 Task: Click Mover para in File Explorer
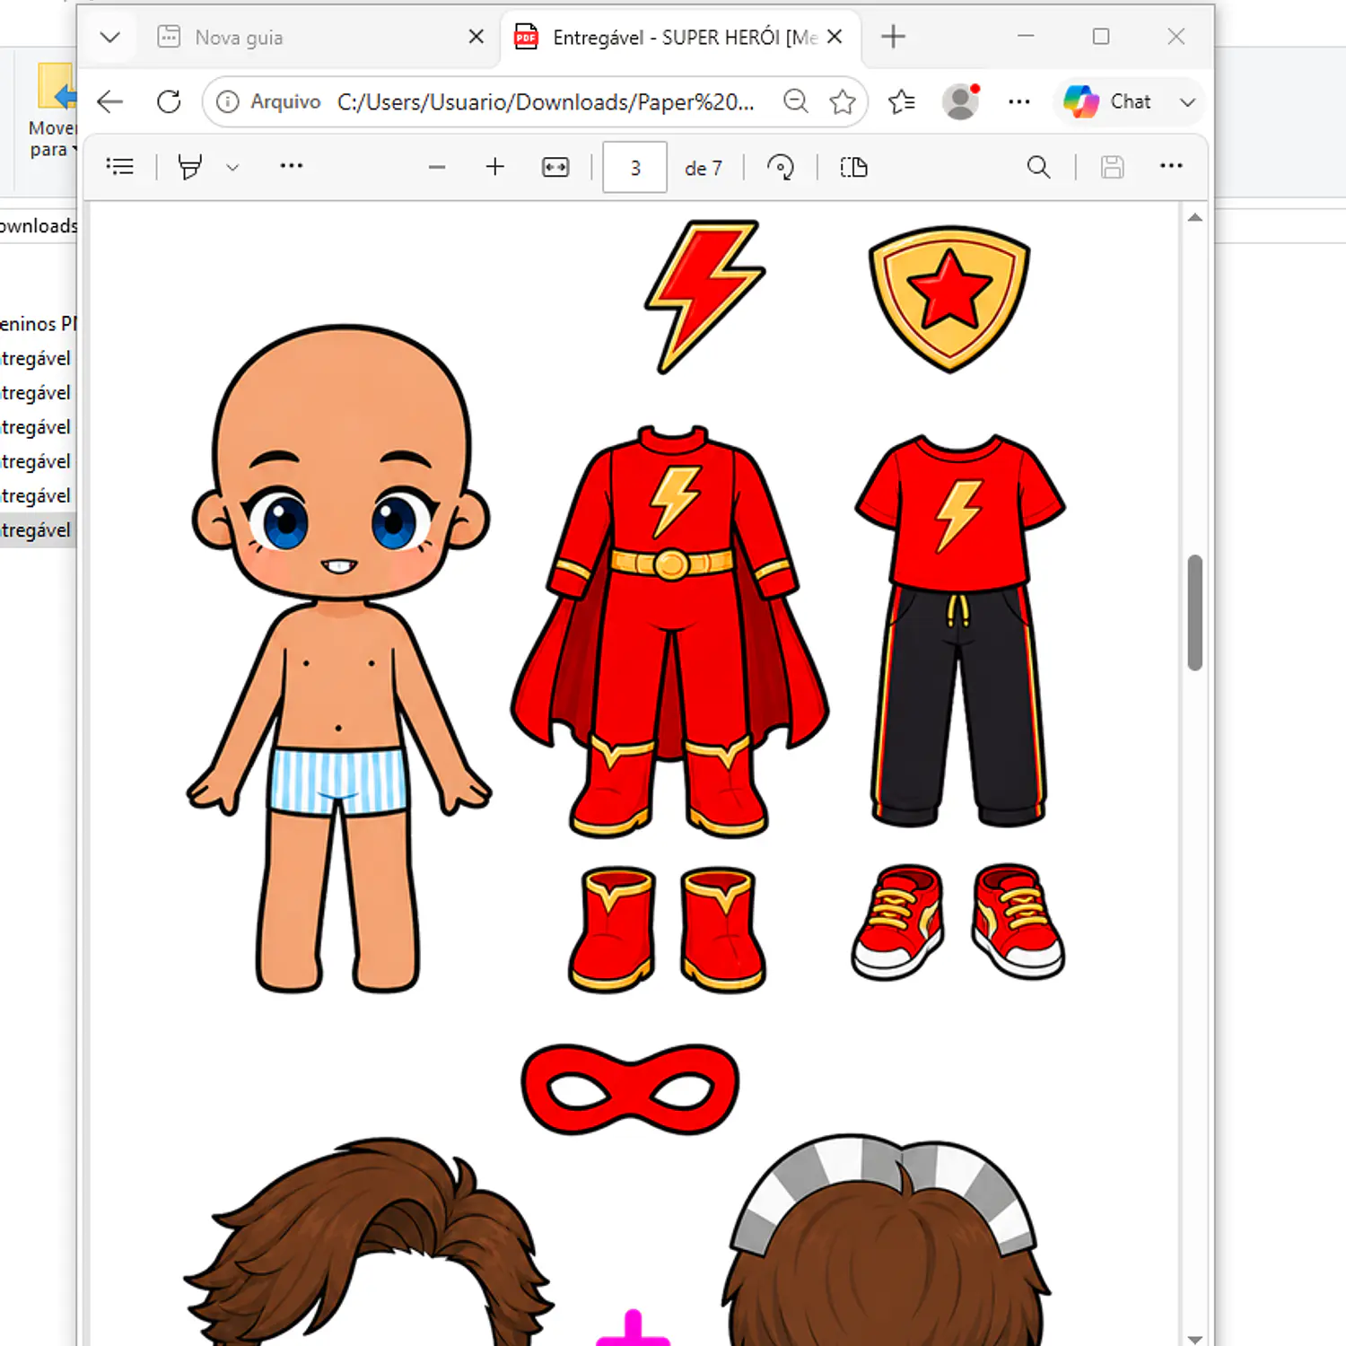pos(54,110)
